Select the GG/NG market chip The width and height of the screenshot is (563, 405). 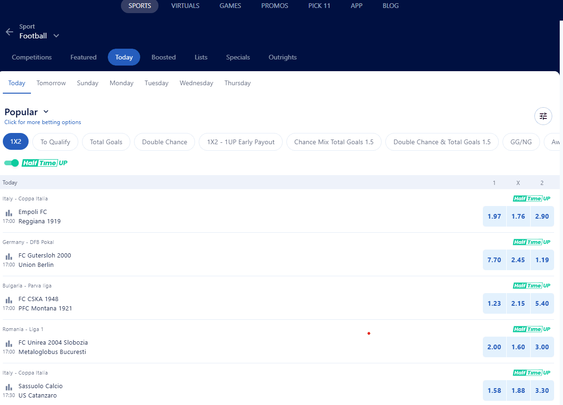pos(521,142)
